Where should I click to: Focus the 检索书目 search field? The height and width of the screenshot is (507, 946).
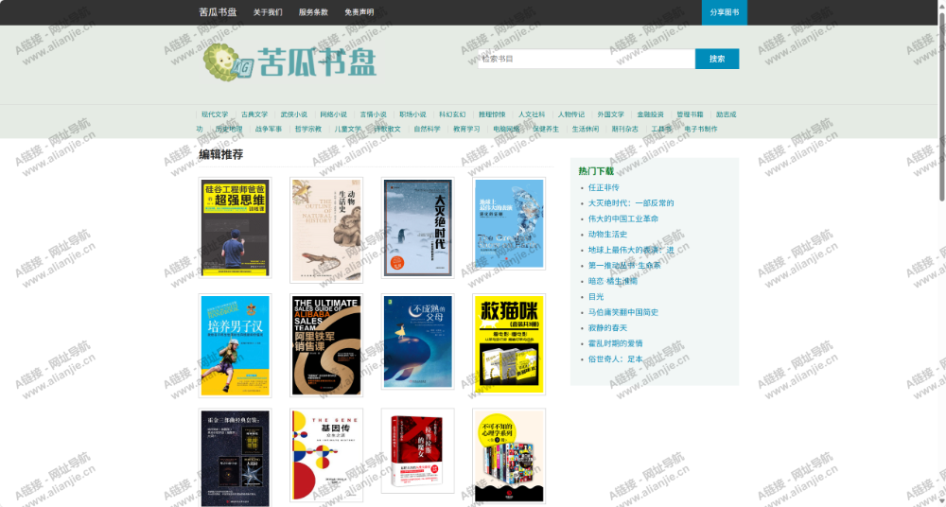click(x=587, y=59)
